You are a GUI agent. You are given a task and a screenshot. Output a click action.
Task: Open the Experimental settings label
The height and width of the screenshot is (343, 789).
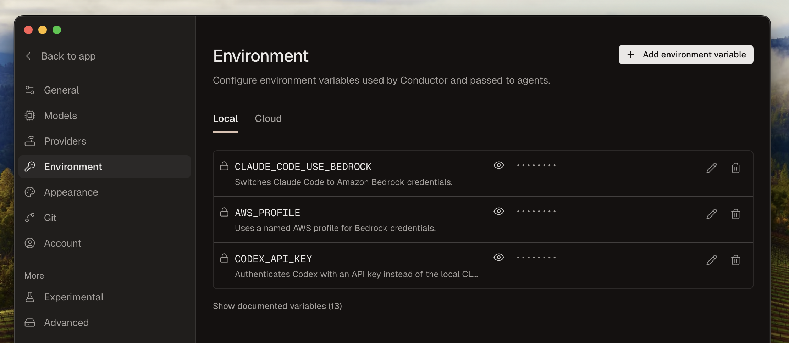pos(74,297)
